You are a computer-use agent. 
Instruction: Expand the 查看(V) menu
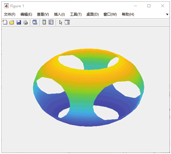pos(43,14)
